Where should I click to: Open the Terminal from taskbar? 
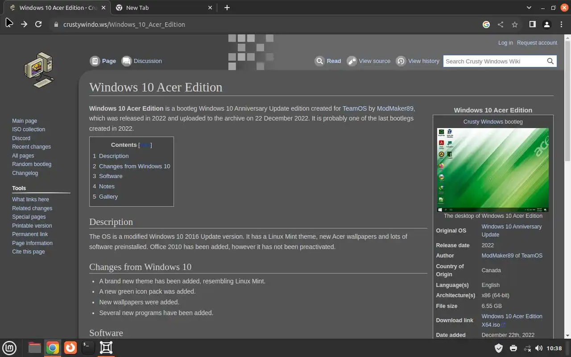88,348
